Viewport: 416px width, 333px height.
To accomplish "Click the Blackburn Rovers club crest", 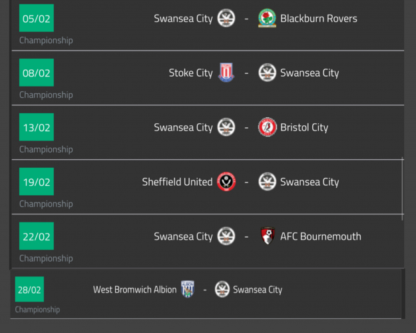I will (267, 18).
